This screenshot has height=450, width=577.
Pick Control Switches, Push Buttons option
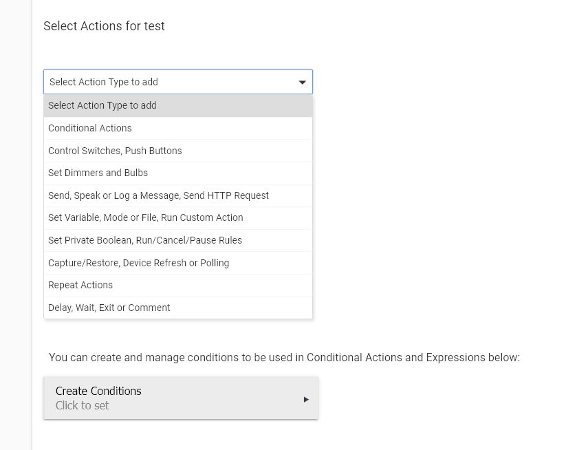tap(178, 151)
